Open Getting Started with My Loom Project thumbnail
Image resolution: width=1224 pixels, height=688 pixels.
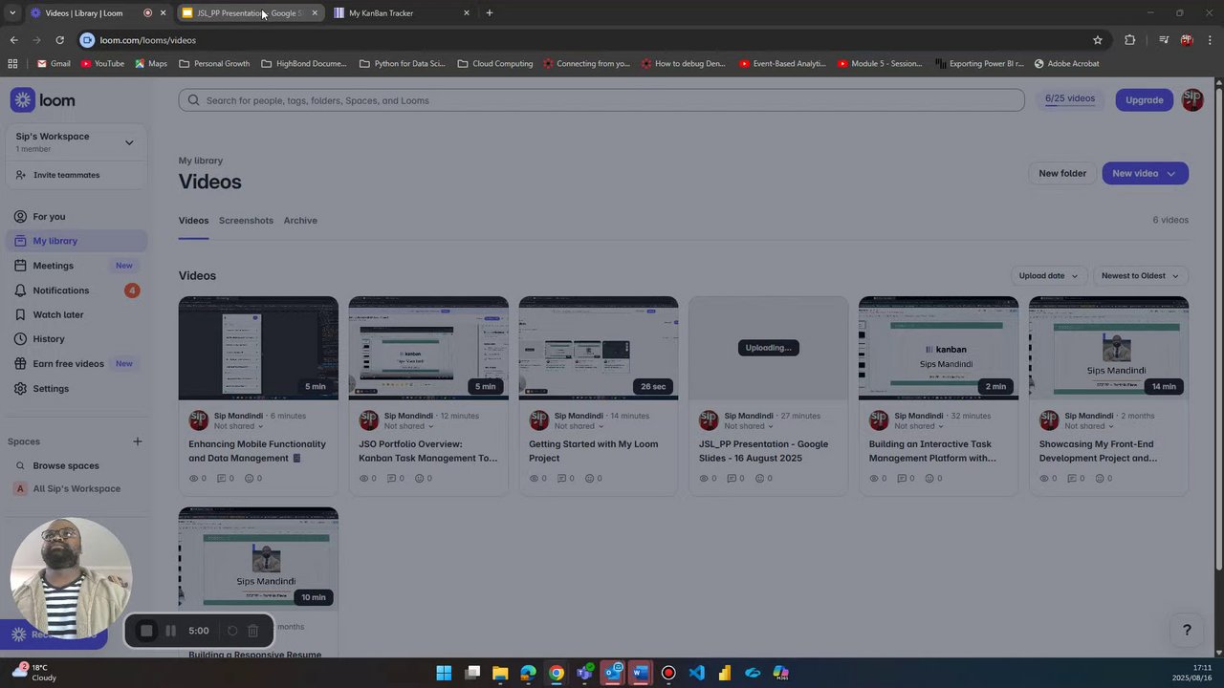click(599, 348)
